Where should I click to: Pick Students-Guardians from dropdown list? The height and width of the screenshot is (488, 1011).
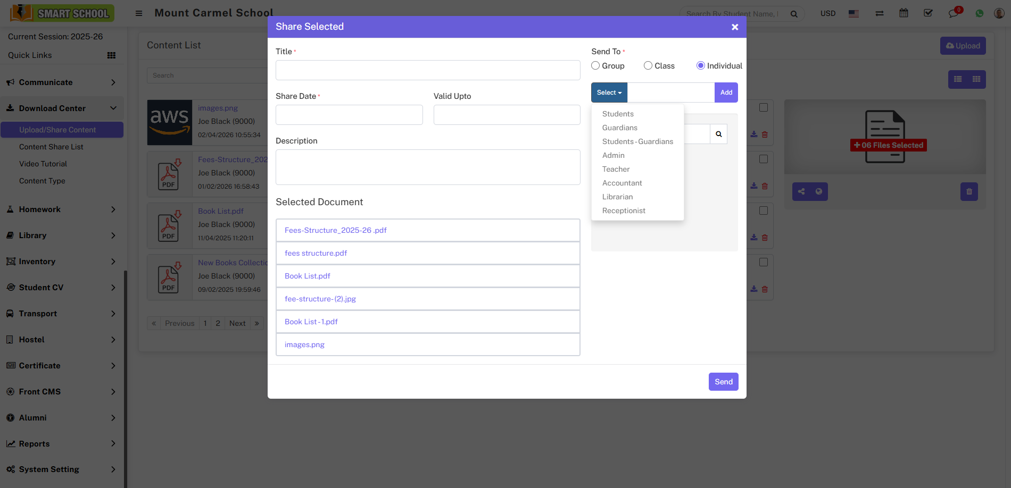coord(637,141)
